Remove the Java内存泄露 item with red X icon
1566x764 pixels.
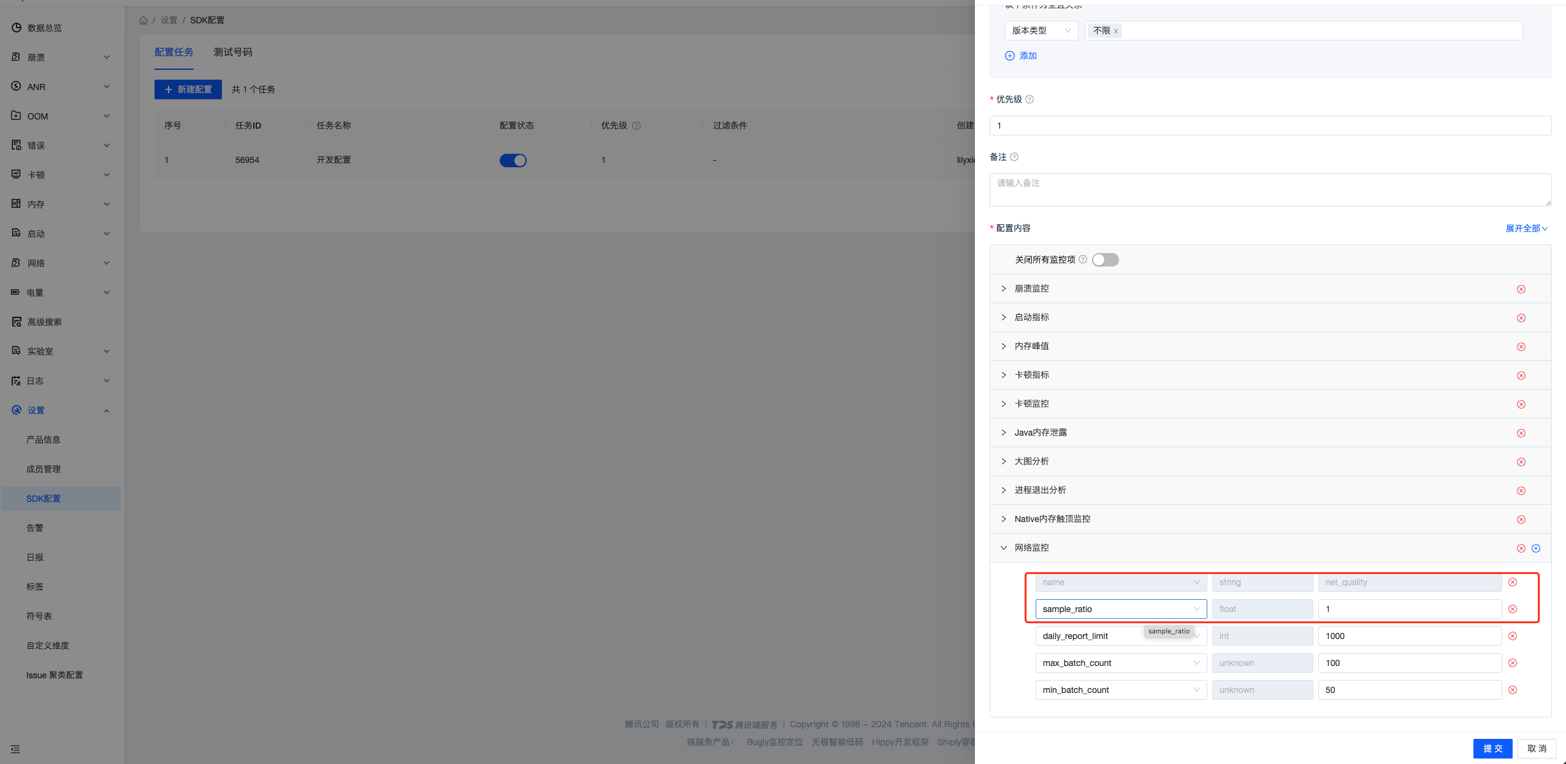pyautogui.click(x=1521, y=433)
